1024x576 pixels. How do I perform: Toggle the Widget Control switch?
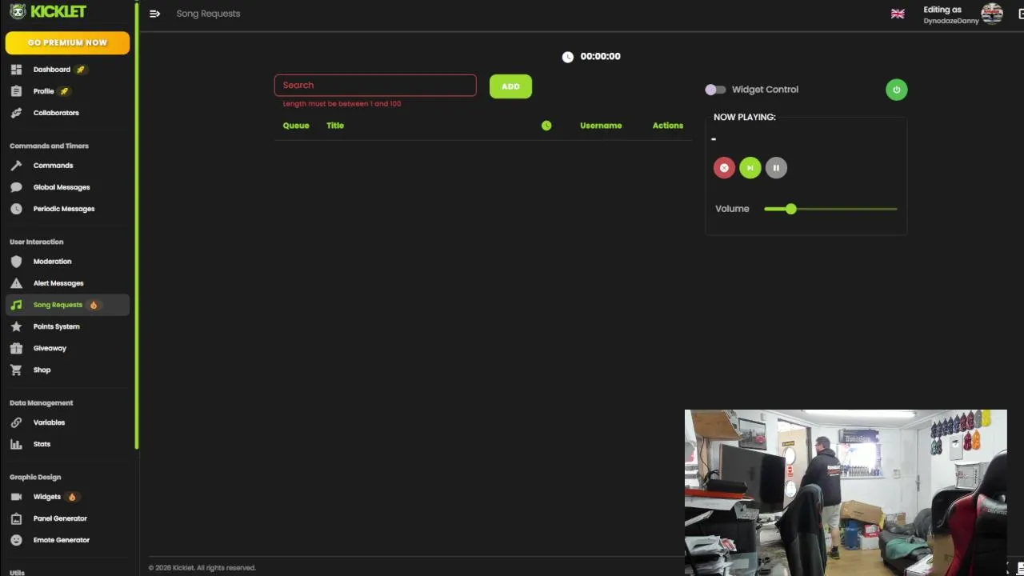click(715, 90)
